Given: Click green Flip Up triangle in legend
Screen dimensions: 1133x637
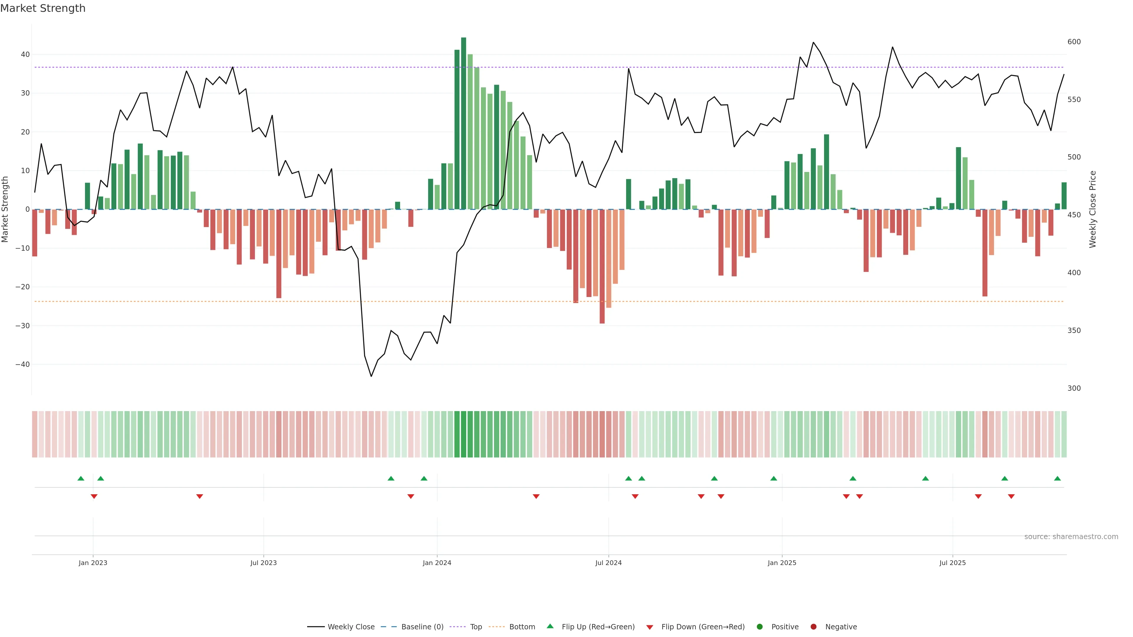Looking at the screenshot, I should [550, 626].
